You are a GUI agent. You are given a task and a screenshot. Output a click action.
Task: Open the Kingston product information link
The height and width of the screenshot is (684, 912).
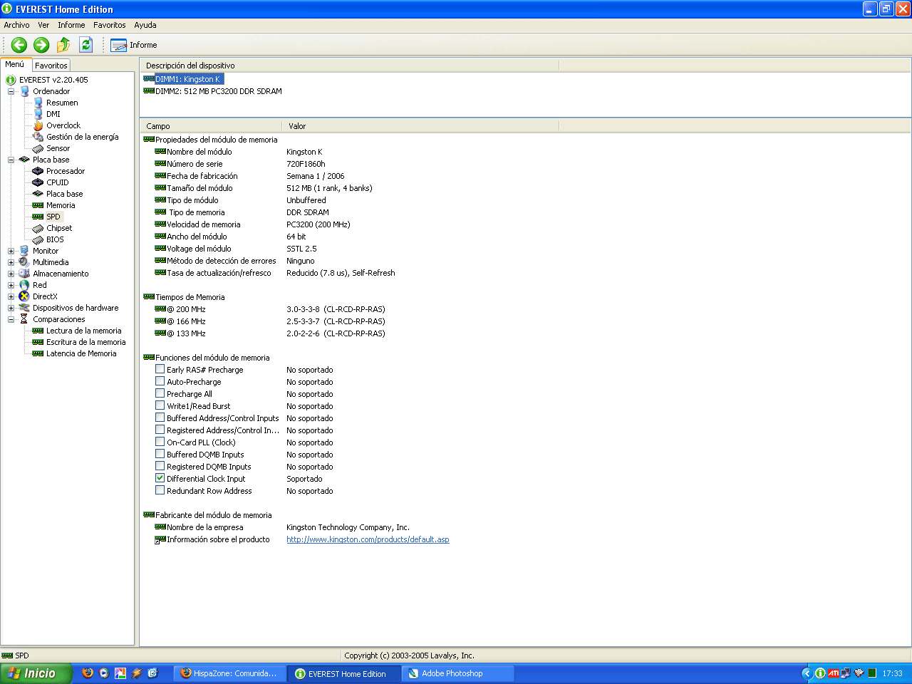[368, 539]
